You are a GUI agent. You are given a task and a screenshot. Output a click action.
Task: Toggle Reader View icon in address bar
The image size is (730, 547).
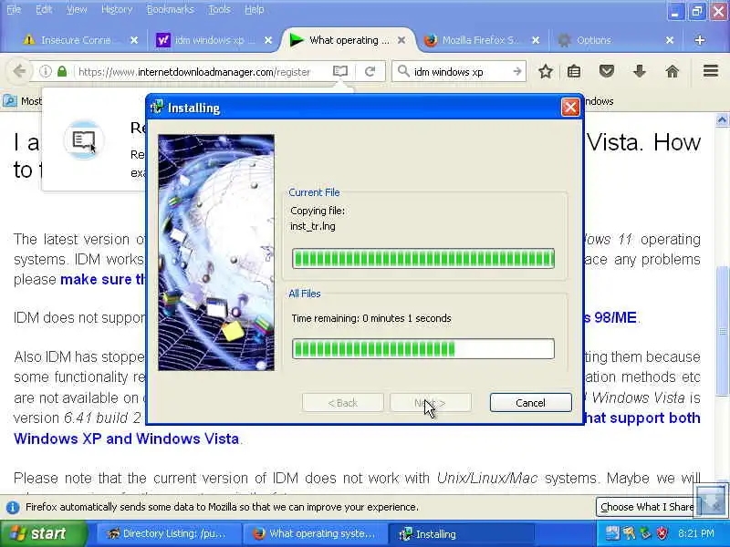point(340,72)
